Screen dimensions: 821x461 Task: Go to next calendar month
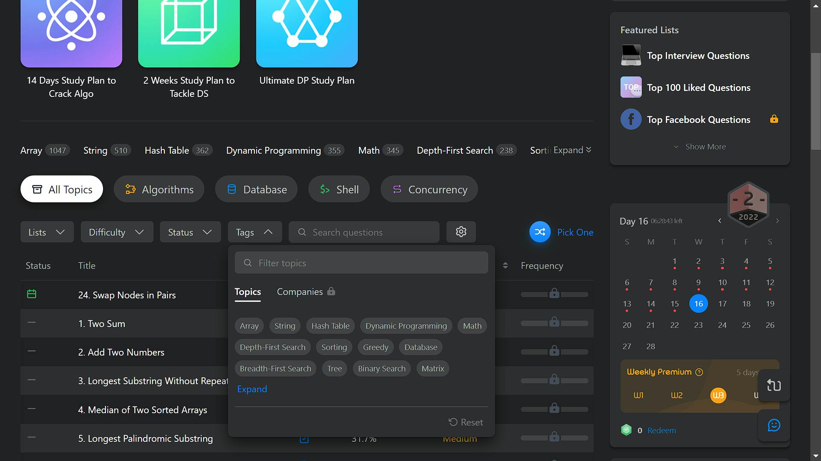coord(777,221)
